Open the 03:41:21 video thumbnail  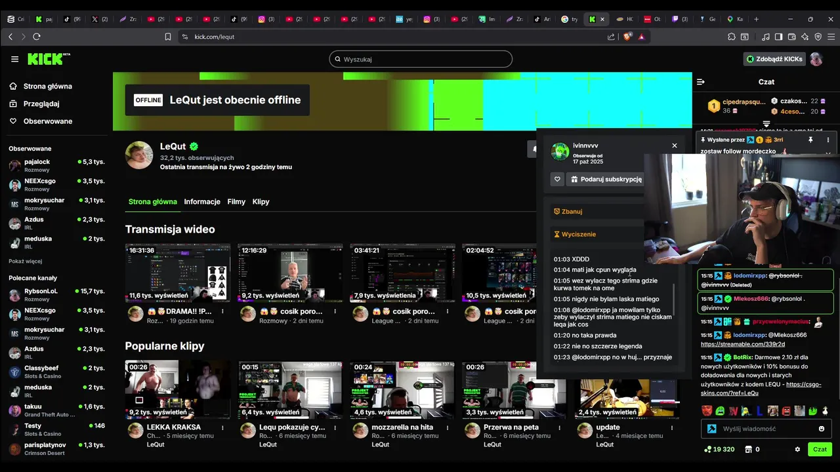click(402, 273)
